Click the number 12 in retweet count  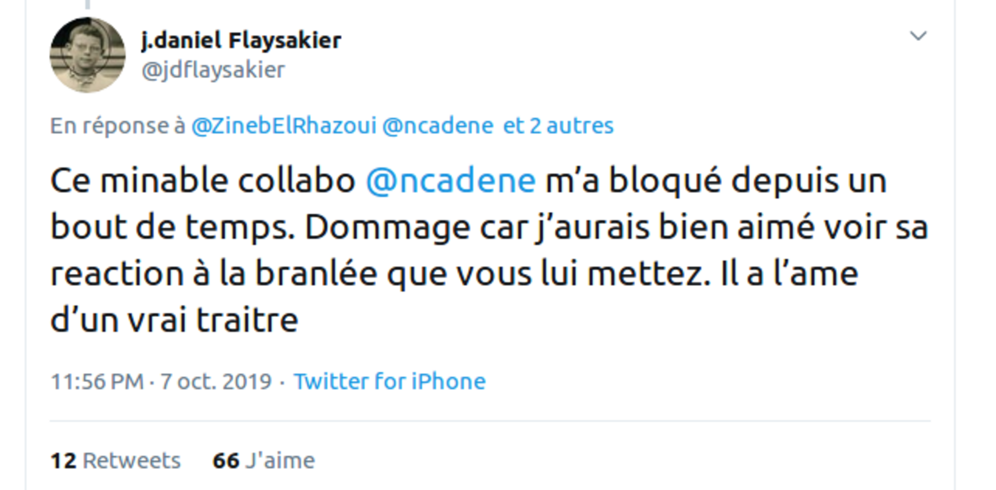tap(63, 461)
